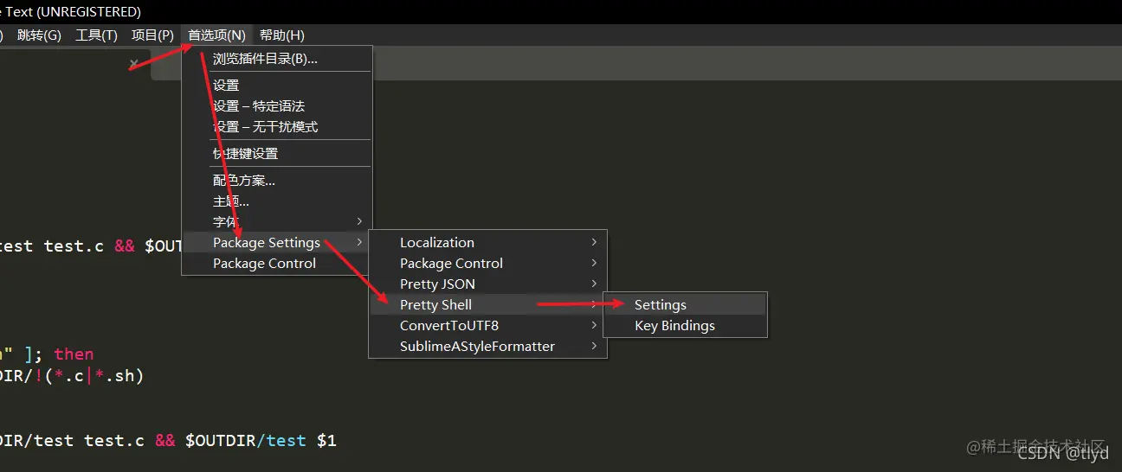
Task: Open 快捷键设置 key bindings entry
Action: 276,153
